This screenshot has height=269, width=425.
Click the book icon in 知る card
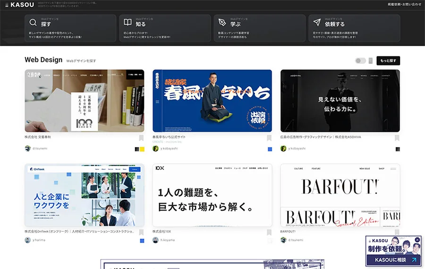tap(127, 22)
